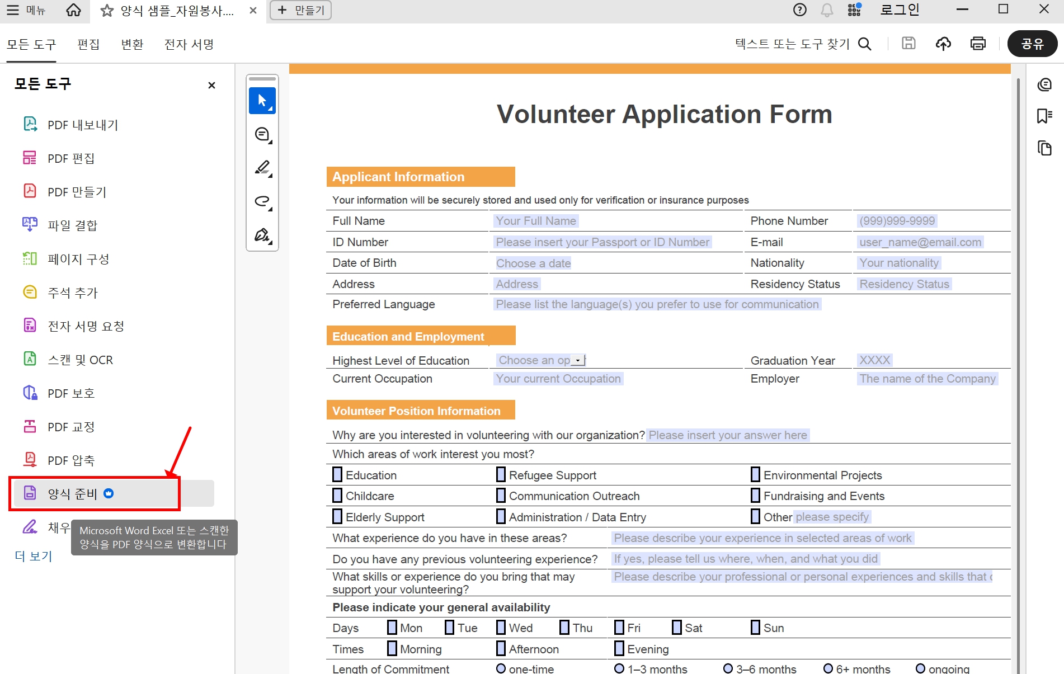The width and height of the screenshot is (1064, 674).
Task: Click the print icon in top bar
Action: [978, 44]
